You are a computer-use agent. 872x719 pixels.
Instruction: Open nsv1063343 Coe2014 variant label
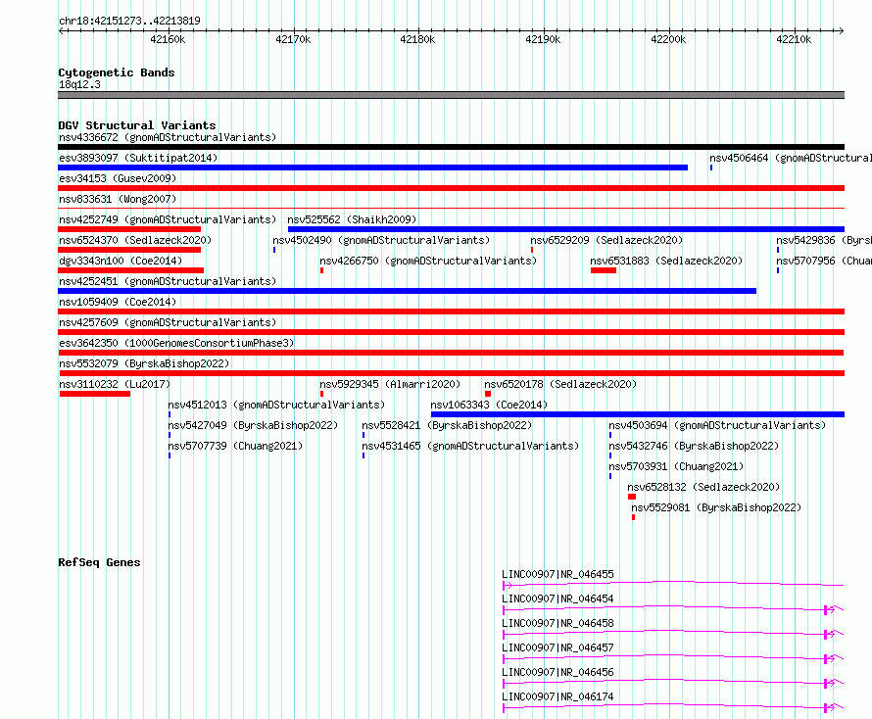click(489, 405)
